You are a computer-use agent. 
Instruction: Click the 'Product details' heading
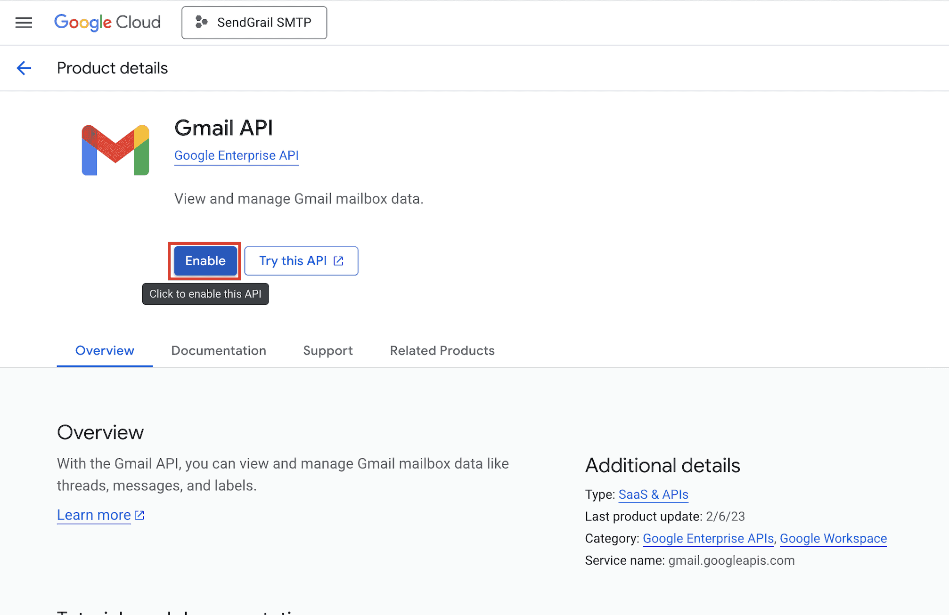pos(112,68)
